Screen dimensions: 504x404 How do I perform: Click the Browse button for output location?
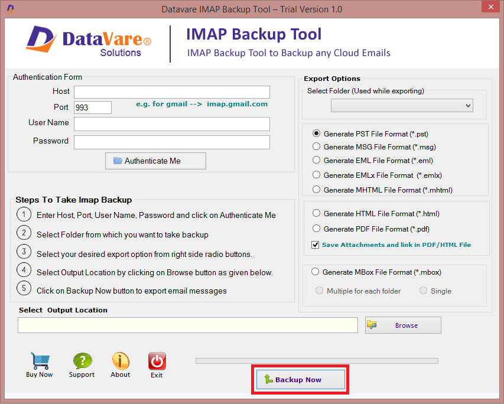(x=403, y=325)
